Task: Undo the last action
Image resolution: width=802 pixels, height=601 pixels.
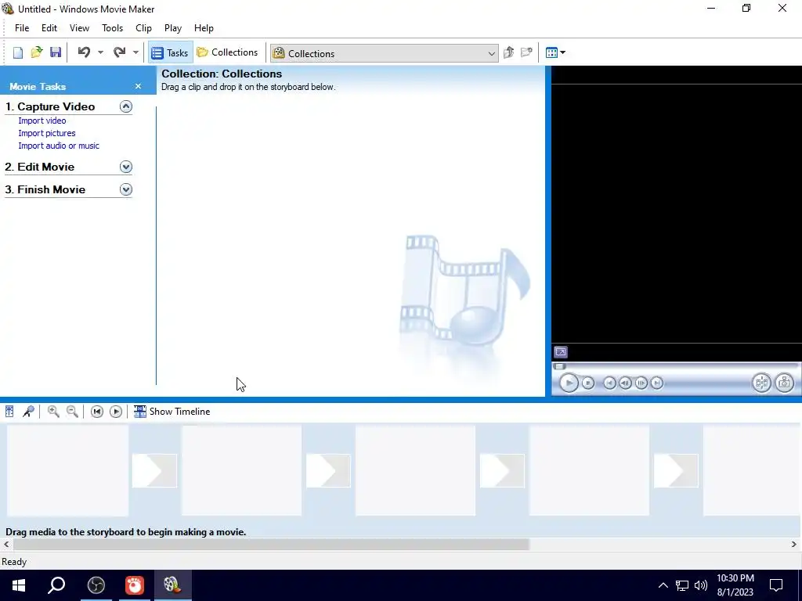Action: click(x=84, y=52)
